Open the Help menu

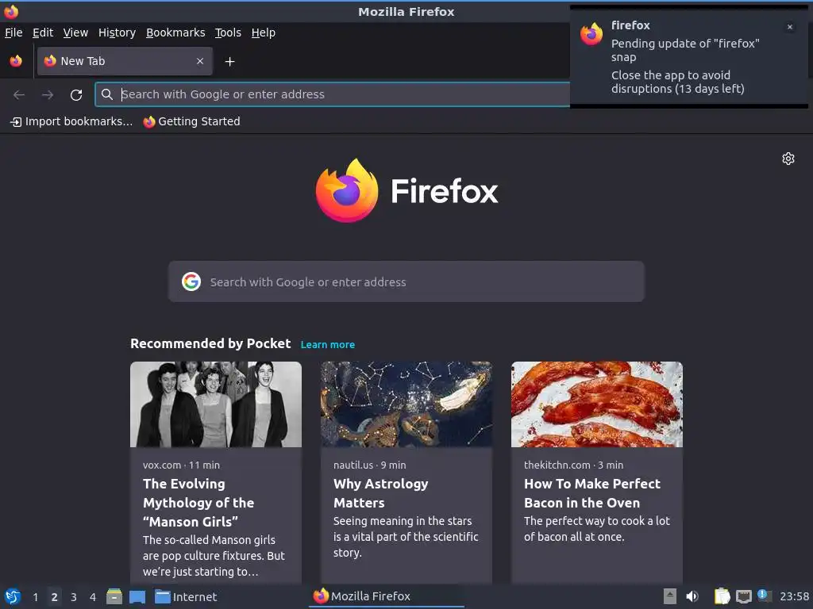pyautogui.click(x=264, y=33)
